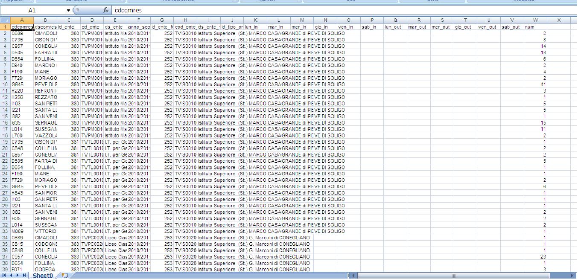The height and width of the screenshot is (279, 578).
Task: Jump to last sheet with navigation arrow
Action: coord(24,276)
